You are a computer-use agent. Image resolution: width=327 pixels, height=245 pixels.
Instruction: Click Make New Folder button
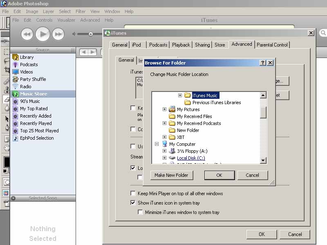(171, 175)
